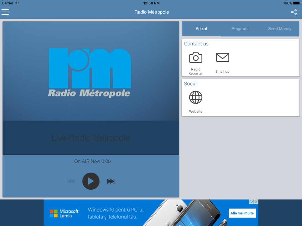Screen dimensions: 302x226
Task: Open the Send Money tab
Action: pyautogui.click(x=280, y=29)
